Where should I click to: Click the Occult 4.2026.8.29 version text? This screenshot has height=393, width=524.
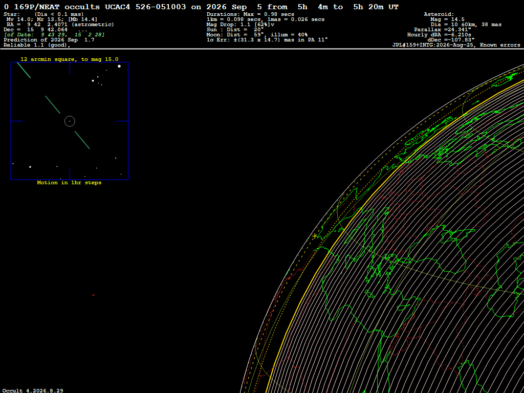click(x=33, y=390)
